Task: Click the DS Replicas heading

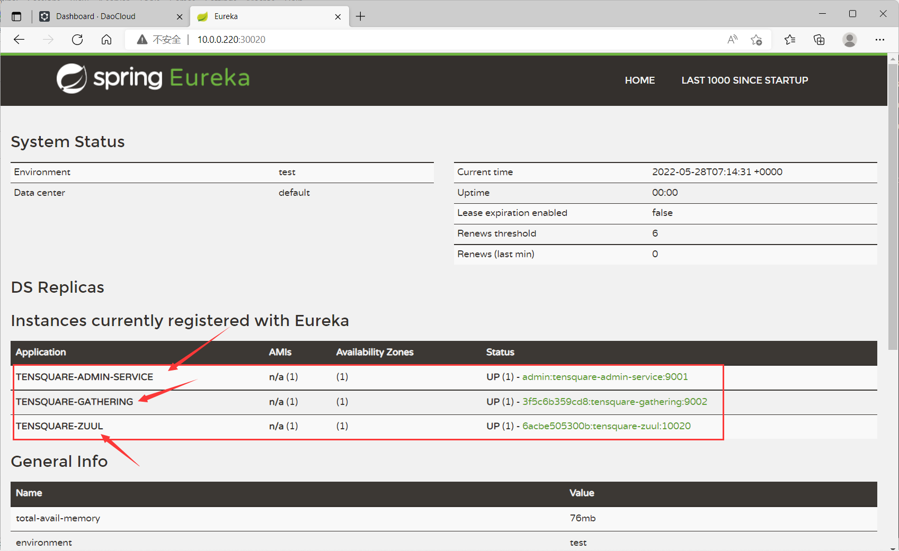Action: click(x=58, y=287)
